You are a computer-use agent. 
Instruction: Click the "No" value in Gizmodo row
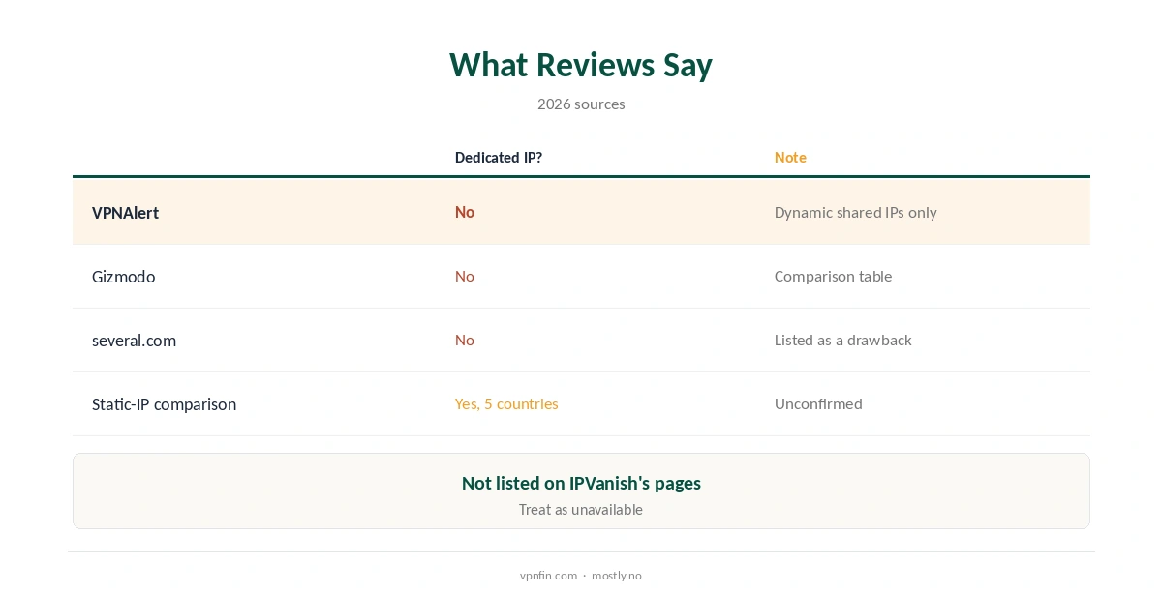pyautogui.click(x=465, y=276)
